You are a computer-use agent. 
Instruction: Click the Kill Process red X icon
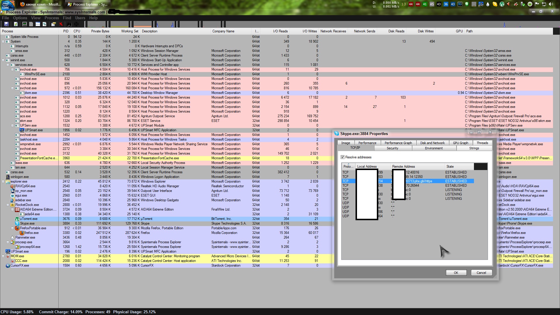pos(61,24)
